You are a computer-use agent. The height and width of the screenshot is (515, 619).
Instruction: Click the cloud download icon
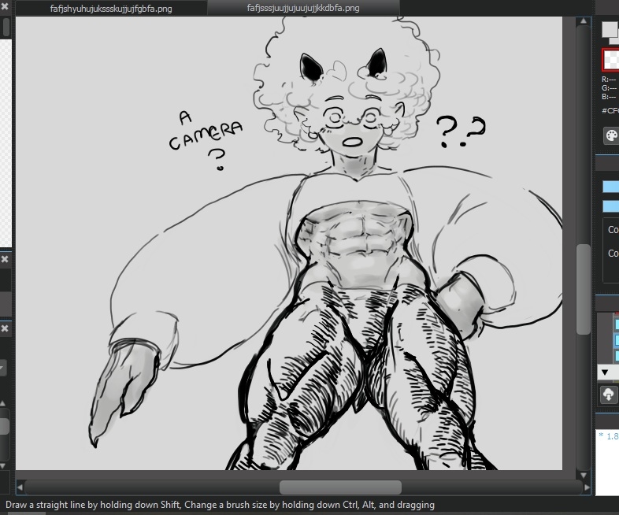click(609, 394)
